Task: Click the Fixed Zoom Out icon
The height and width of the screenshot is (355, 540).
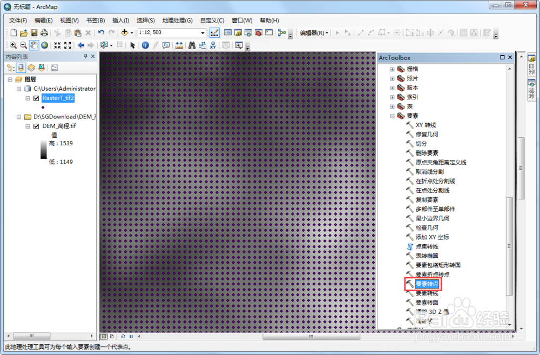Action: [x=67, y=45]
